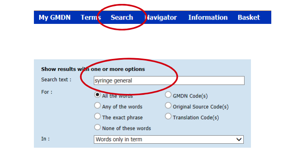Click the chevron arrow of the In dropdown
This screenshot has height=168, width=302.
tap(239, 139)
